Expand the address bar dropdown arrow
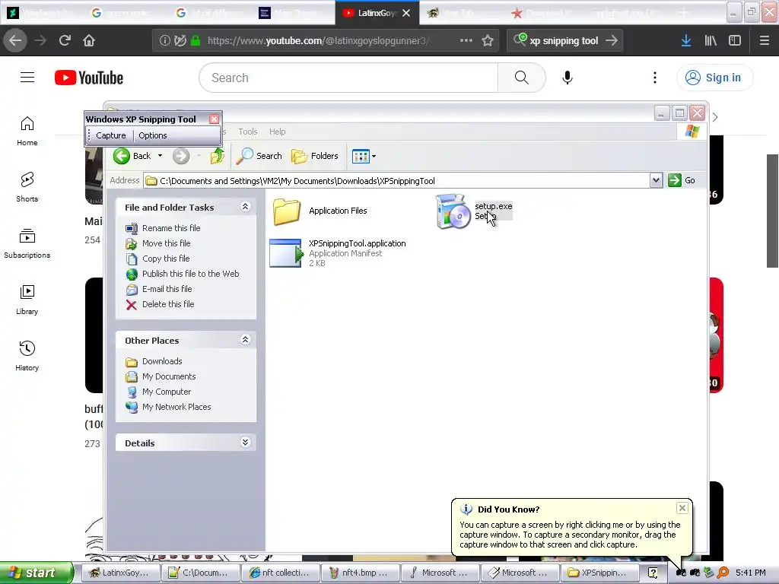Image resolution: width=779 pixels, height=584 pixels. pos(656,180)
